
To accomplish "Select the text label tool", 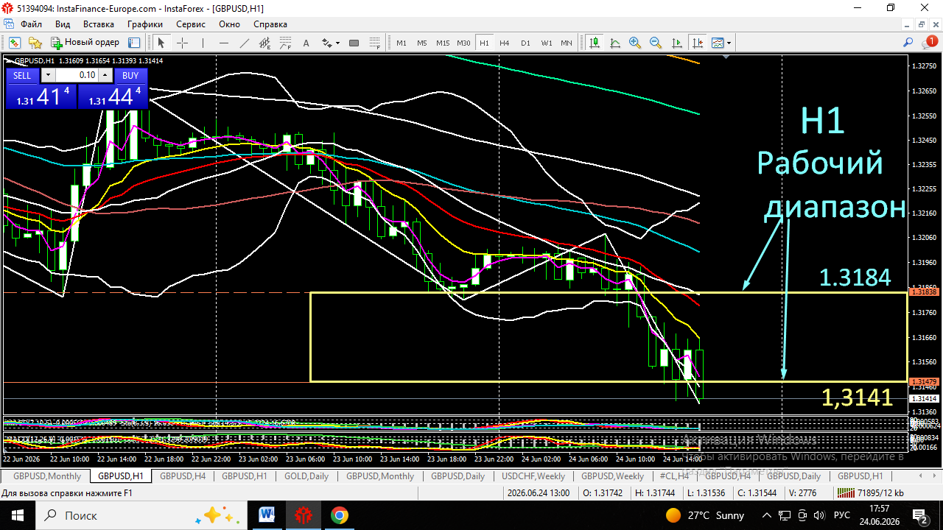I will pyautogui.click(x=306, y=43).
